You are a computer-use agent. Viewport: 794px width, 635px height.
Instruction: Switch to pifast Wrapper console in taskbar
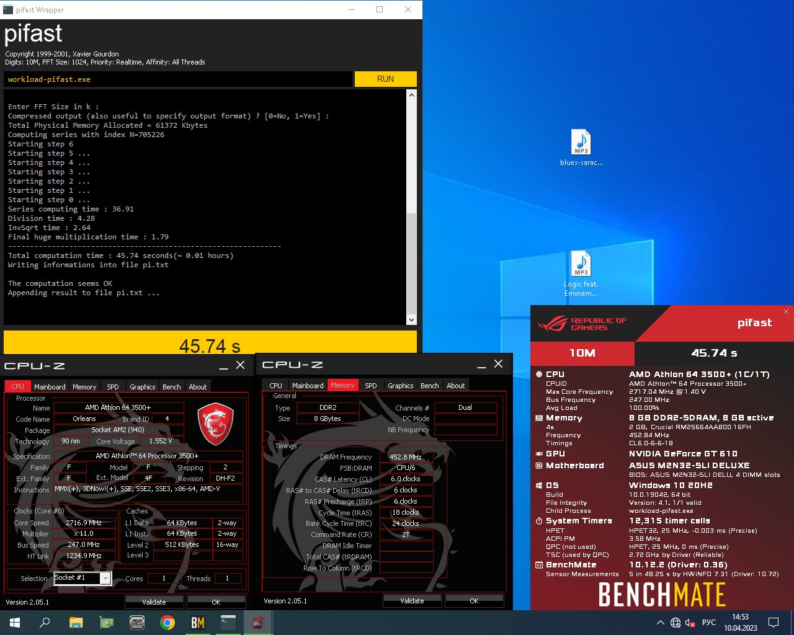click(228, 623)
